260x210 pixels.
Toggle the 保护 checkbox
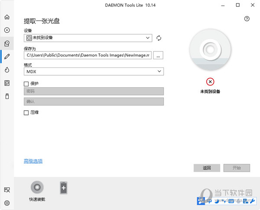(x=26, y=84)
